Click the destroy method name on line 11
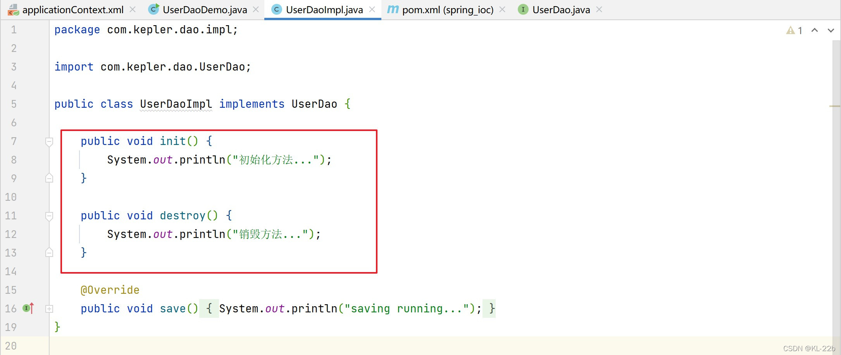This screenshot has height=355, width=841. [x=183, y=215]
